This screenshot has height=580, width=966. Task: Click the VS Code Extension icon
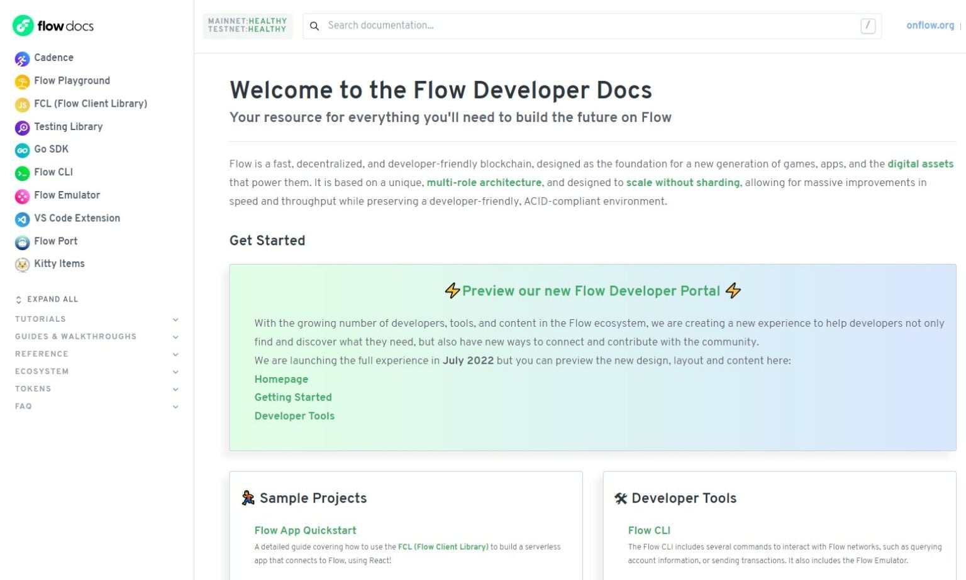[22, 219]
